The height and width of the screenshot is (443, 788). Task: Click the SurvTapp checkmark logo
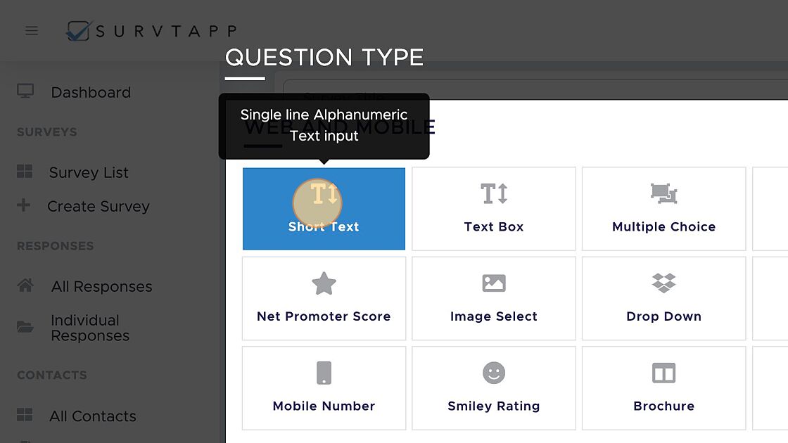pyautogui.click(x=78, y=31)
